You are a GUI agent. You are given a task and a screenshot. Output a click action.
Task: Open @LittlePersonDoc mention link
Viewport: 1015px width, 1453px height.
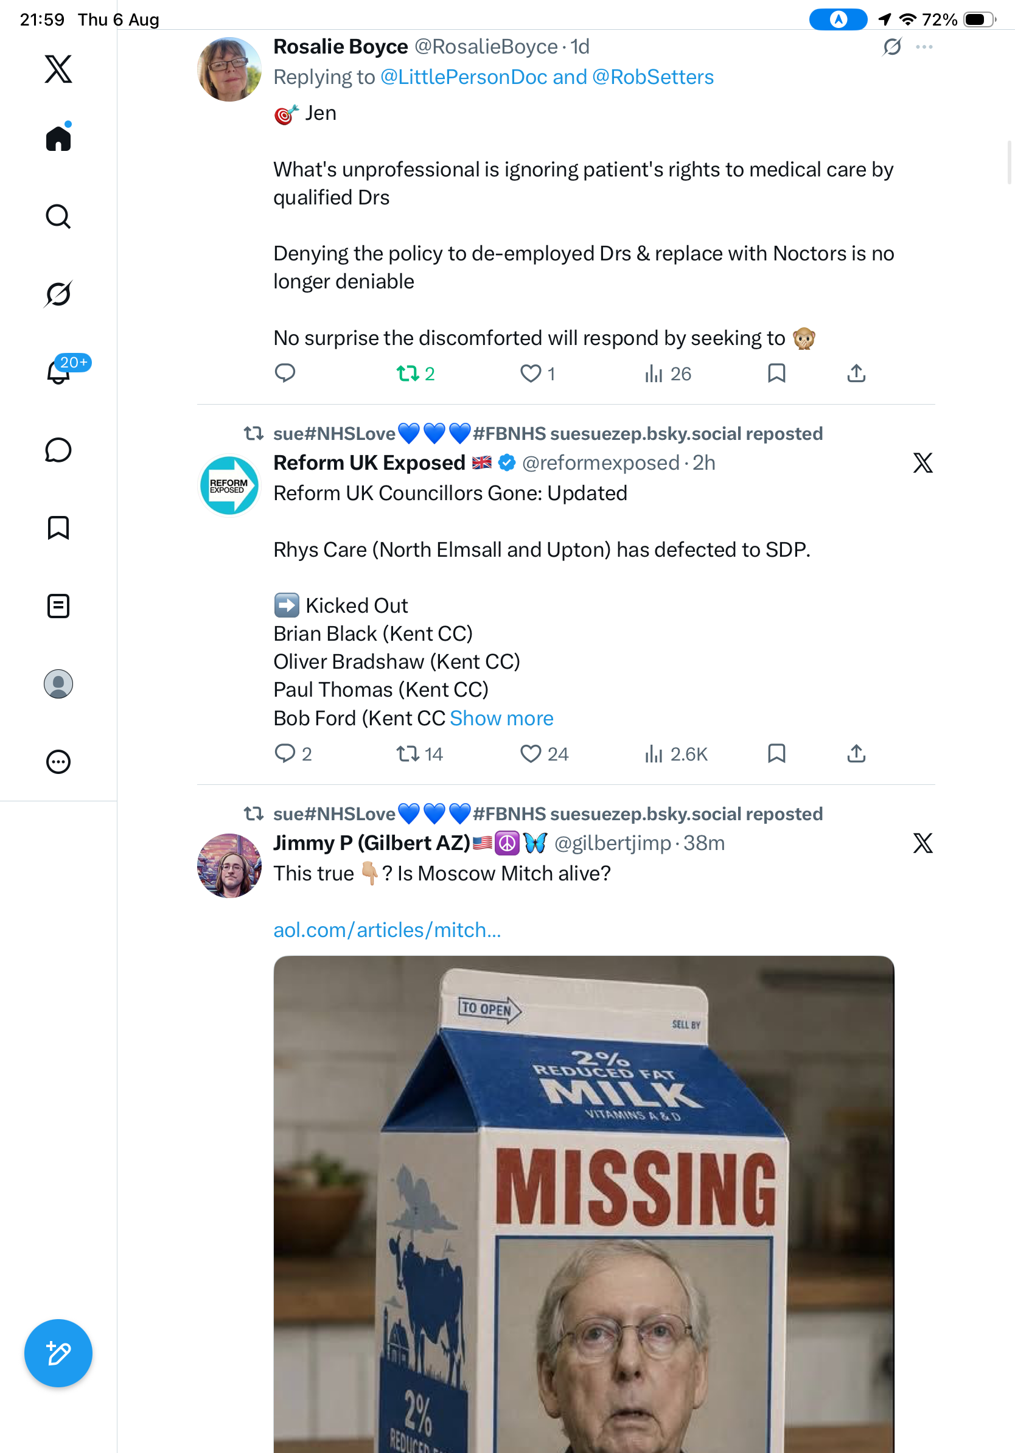[x=464, y=77]
